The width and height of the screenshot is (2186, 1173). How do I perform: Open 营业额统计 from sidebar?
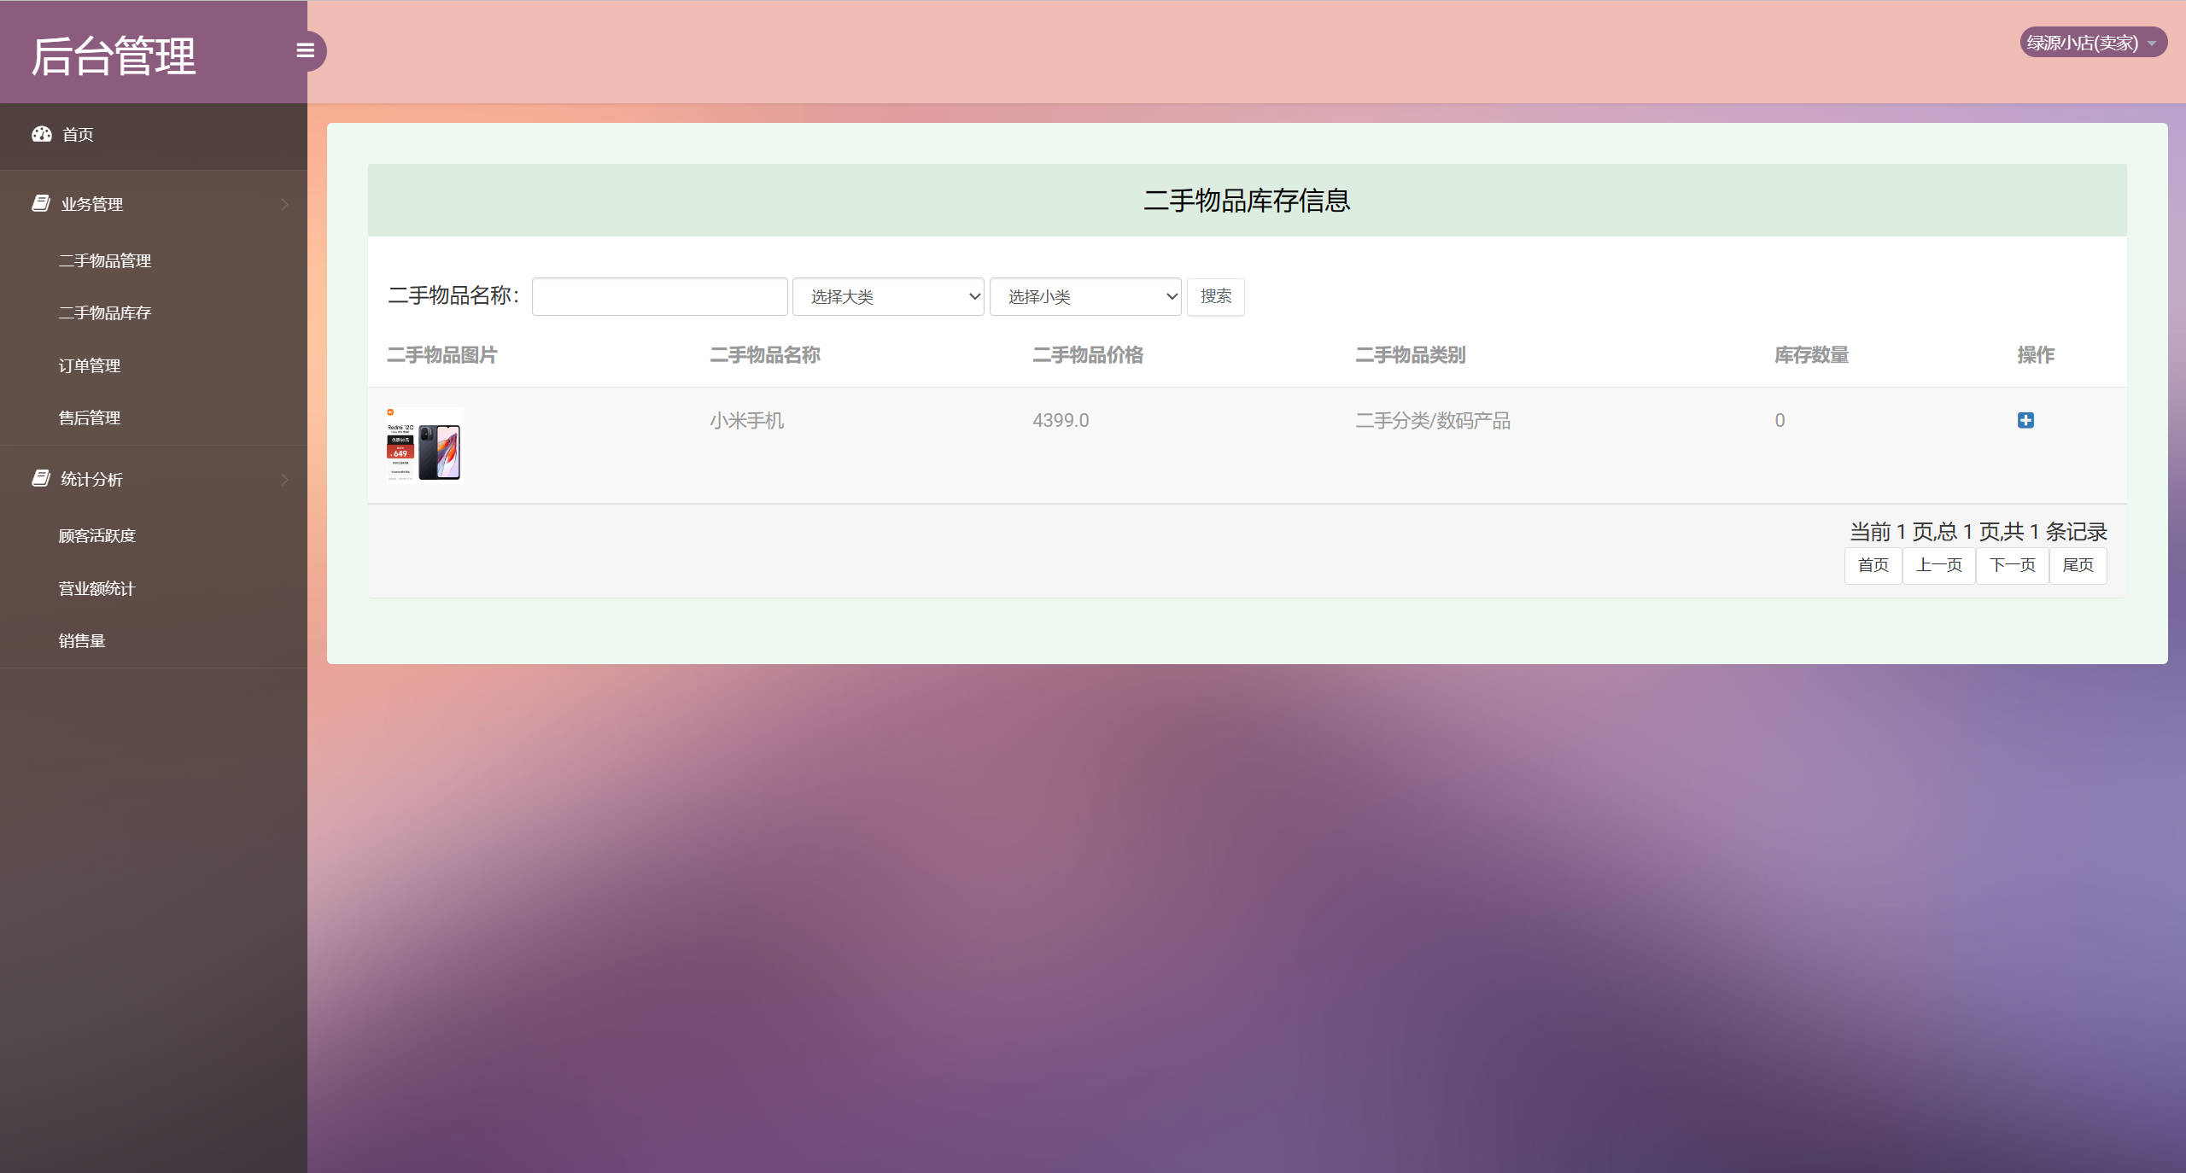[96, 588]
